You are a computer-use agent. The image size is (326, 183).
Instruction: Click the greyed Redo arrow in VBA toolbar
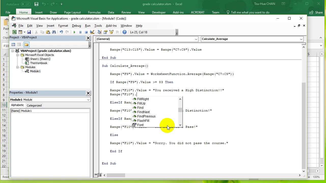pyautogui.click(x=67, y=32)
